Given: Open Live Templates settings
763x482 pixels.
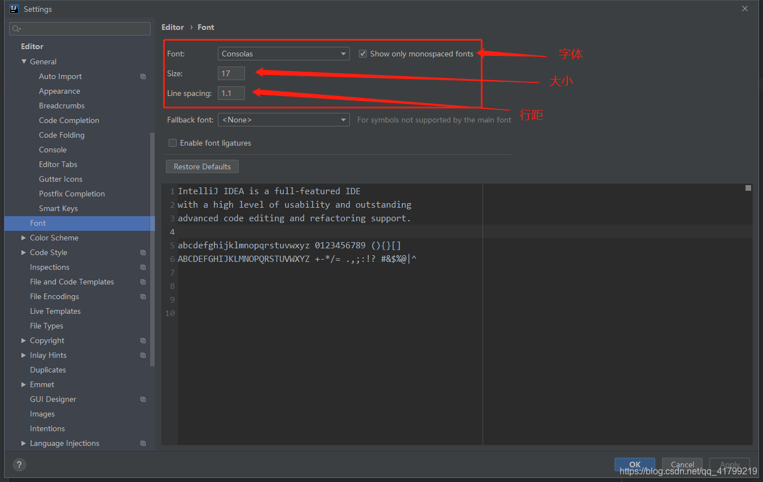Looking at the screenshot, I should [55, 311].
